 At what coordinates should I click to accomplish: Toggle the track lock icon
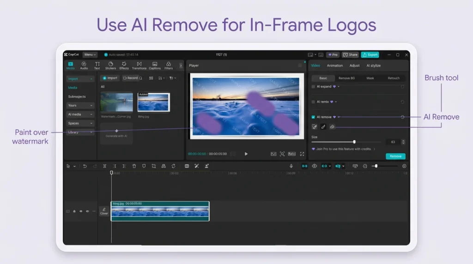click(74, 211)
